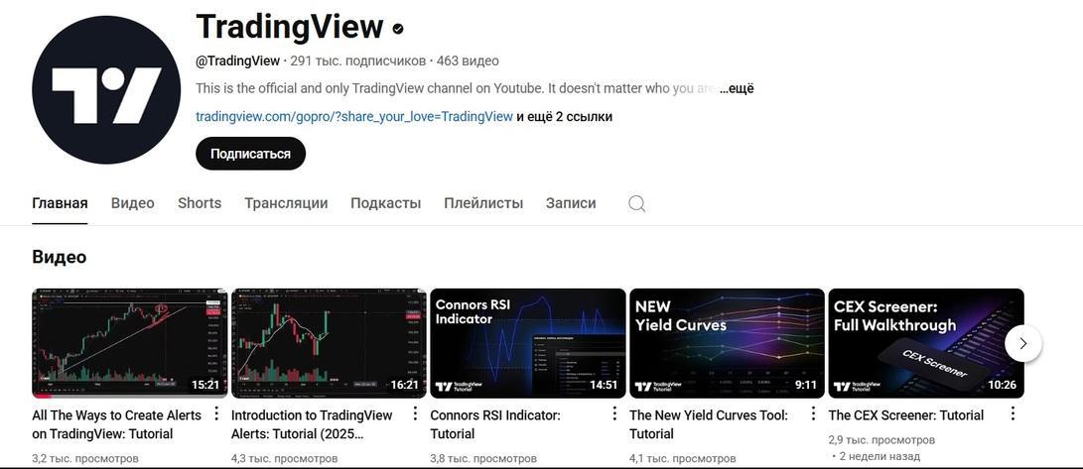Play the NEW Yield Curves thumbnail

727,343
